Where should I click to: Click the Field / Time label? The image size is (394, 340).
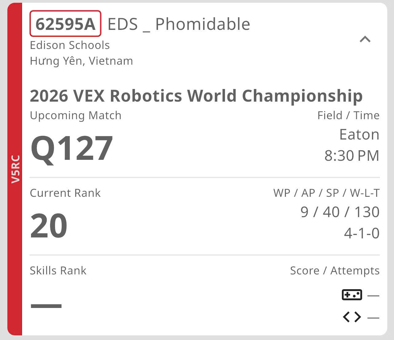tap(349, 115)
